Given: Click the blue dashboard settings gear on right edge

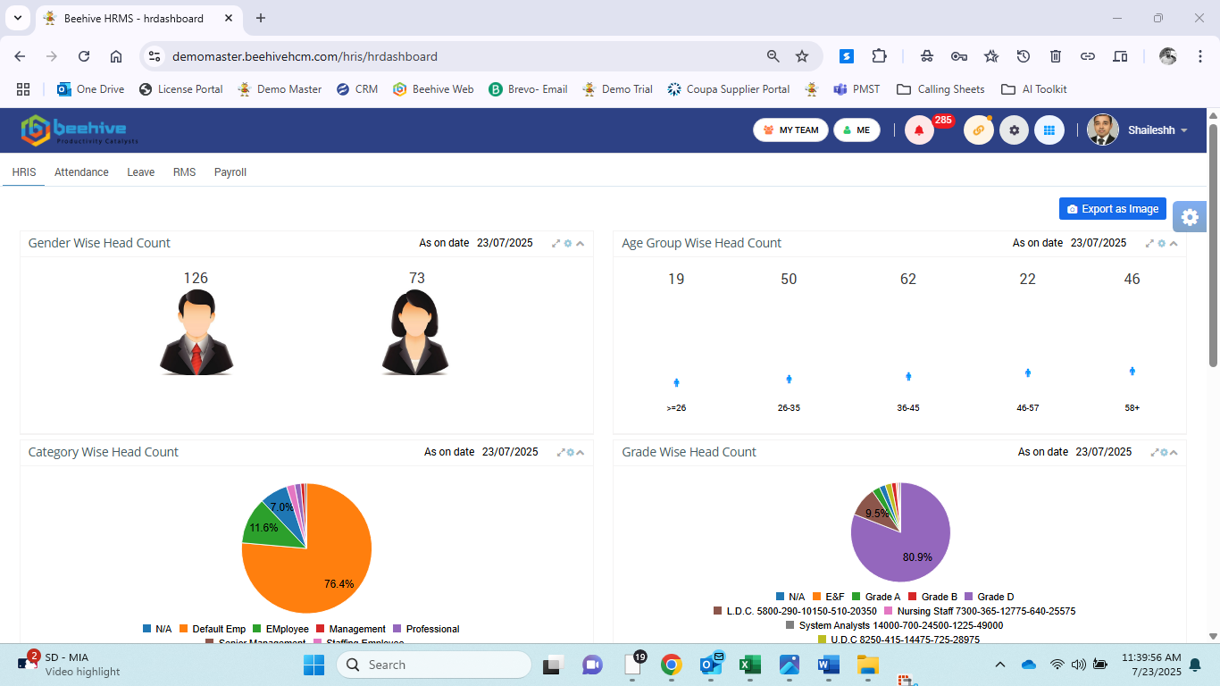Looking at the screenshot, I should (x=1189, y=216).
